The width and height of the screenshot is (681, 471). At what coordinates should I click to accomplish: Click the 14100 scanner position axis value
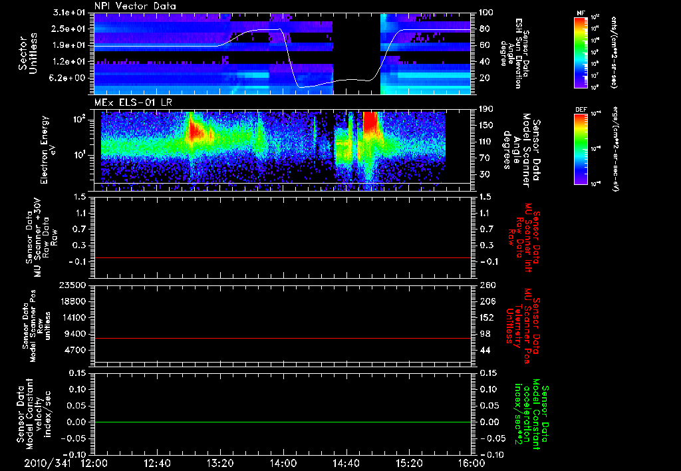click(x=72, y=318)
